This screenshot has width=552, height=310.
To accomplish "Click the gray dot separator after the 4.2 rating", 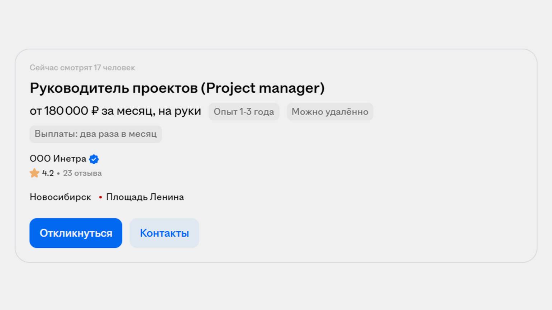I will [58, 174].
